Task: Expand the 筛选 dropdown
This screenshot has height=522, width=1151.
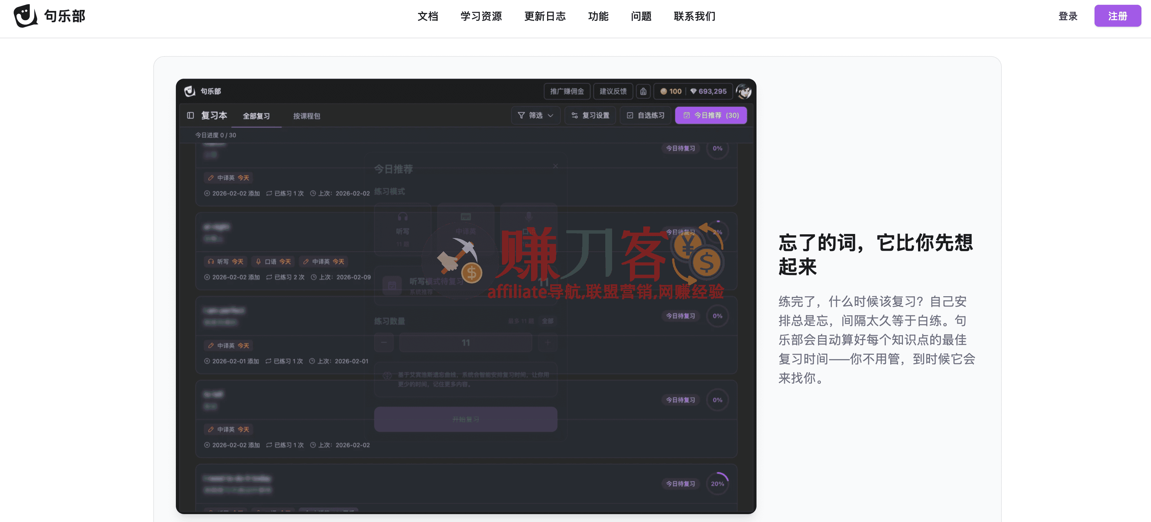Action: tap(550, 115)
